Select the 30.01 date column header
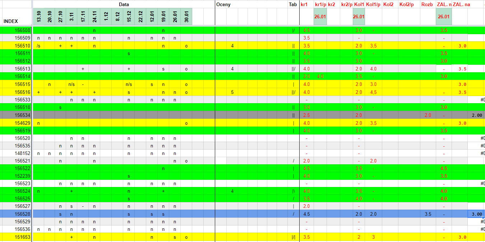 (x=186, y=17)
